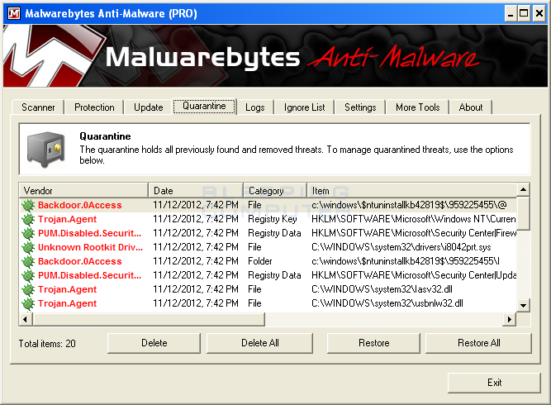Open the Ignore List tab
Screen dimensions: 551x405
(304, 107)
